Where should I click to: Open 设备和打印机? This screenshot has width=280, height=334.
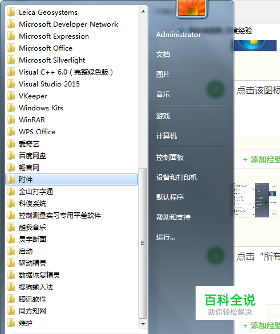click(x=177, y=177)
